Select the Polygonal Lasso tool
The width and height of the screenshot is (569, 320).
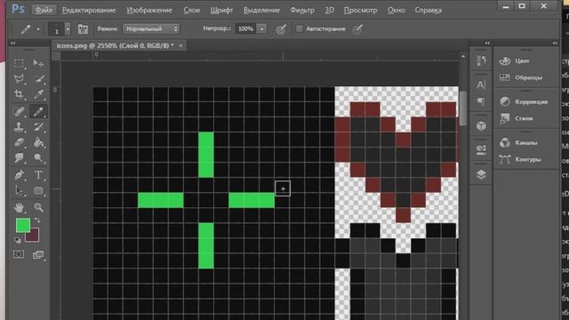pos(20,79)
